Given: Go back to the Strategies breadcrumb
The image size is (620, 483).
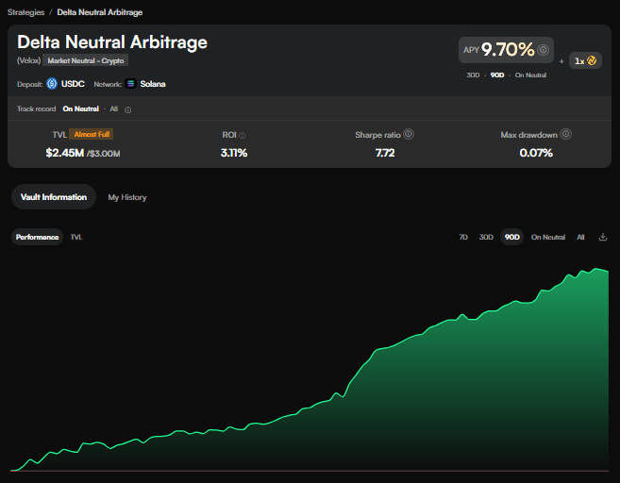Looking at the screenshot, I should click(x=26, y=12).
